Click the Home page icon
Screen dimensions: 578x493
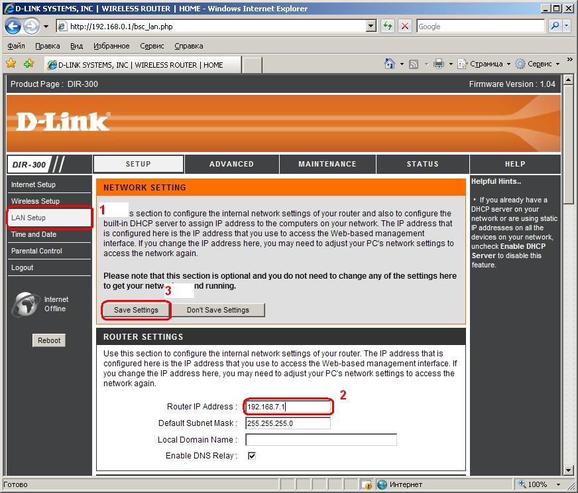pos(390,64)
